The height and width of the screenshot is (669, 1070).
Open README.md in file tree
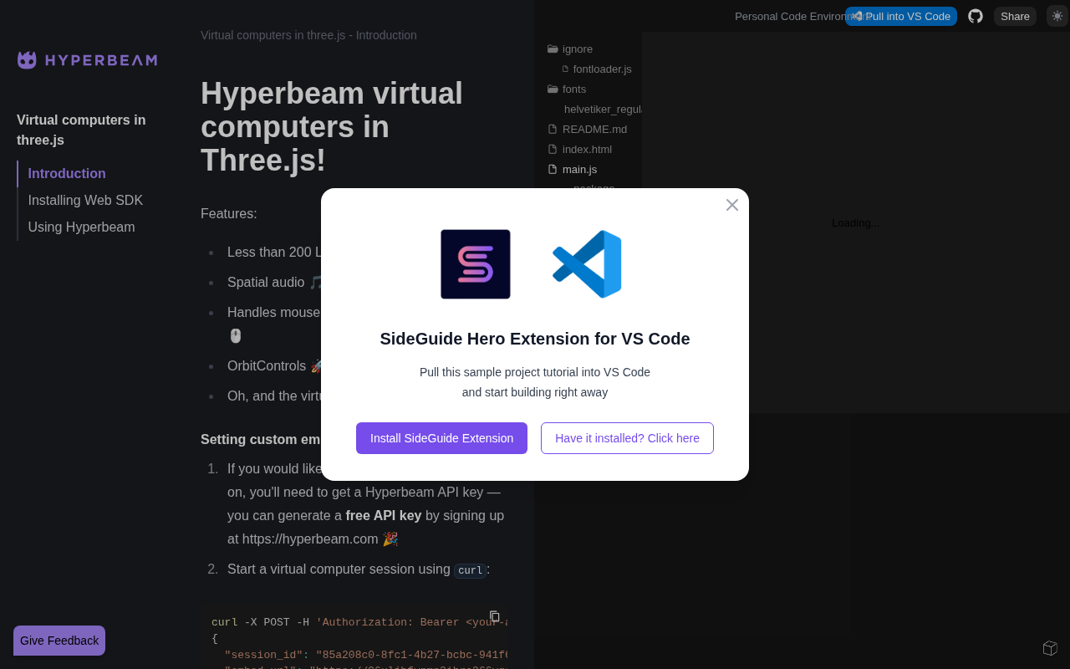pyautogui.click(x=587, y=129)
